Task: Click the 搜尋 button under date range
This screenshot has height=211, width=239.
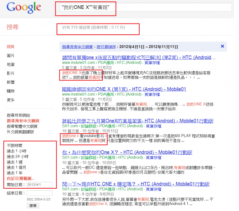Action: tap(33, 206)
